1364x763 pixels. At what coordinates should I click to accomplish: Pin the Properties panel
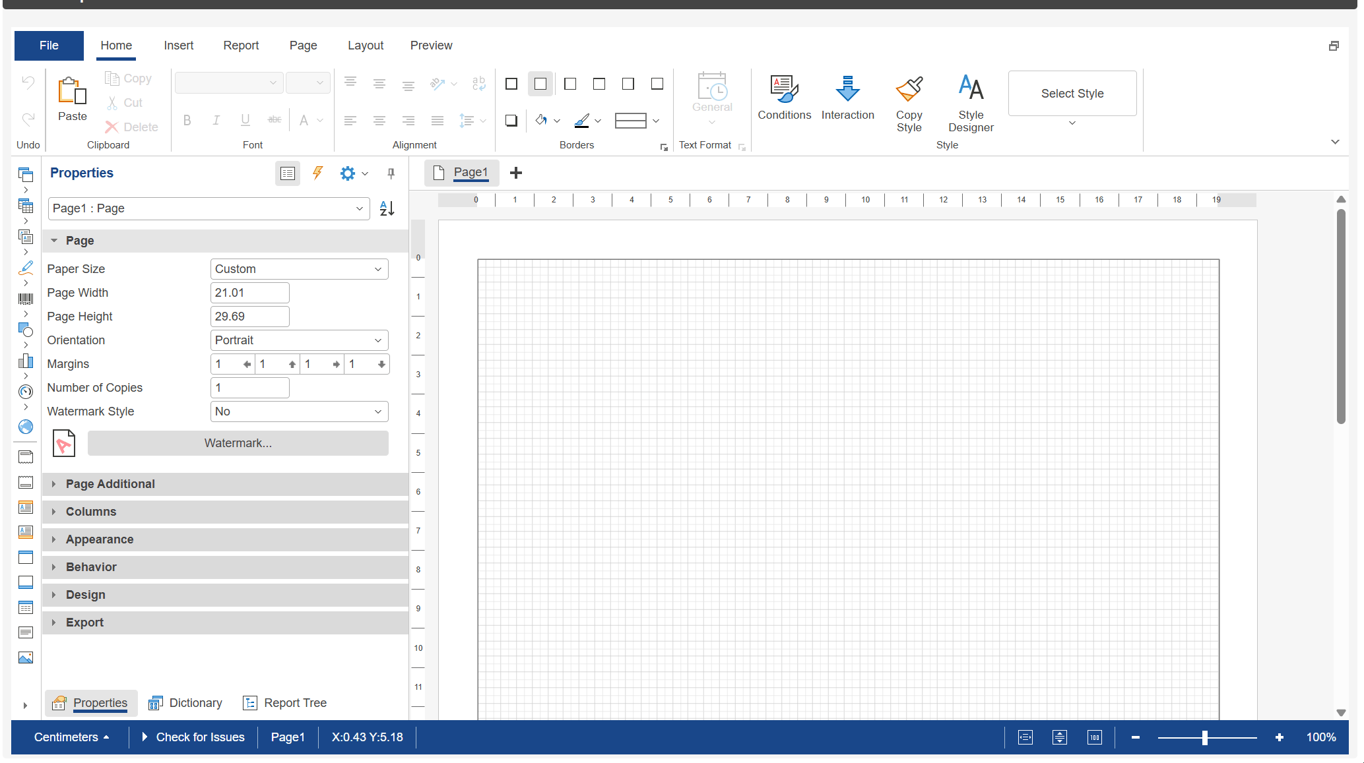pos(391,173)
